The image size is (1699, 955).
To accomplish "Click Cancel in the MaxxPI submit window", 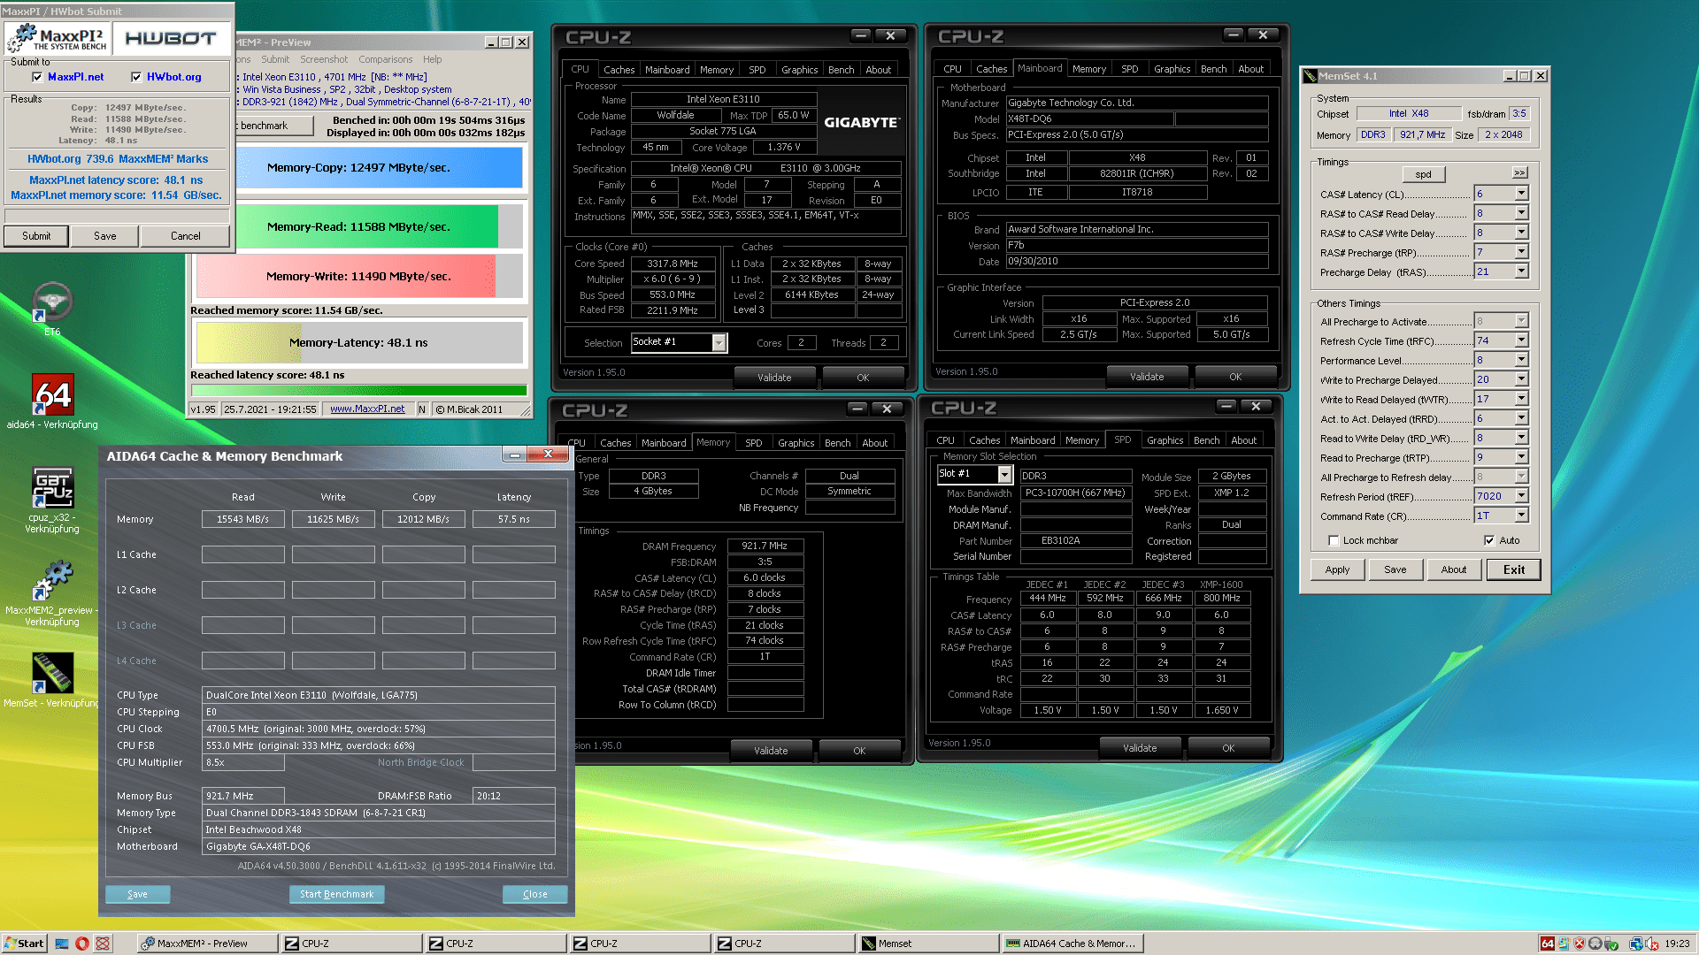I will pyautogui.click(x=185, y=236).
